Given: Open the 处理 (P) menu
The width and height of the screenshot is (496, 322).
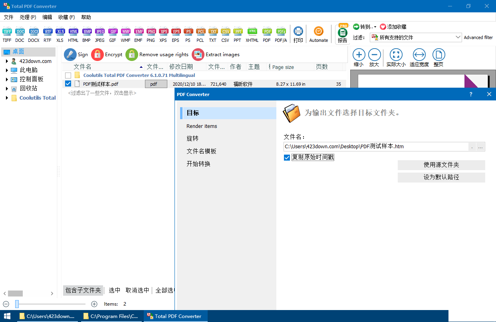Looking at the screenshot, I should [x=28, y=17].
